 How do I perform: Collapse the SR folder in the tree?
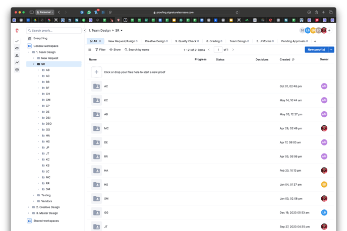pyautogui.click(x=34, y=64)
